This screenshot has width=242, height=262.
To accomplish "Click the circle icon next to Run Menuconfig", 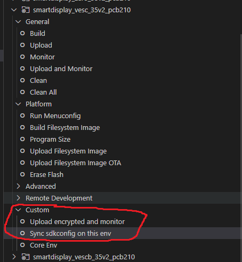I will pyautogui.click(x=22, y=115).
